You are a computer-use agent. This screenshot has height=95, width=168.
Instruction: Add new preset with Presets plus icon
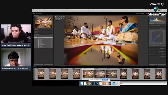coord(52,30)
